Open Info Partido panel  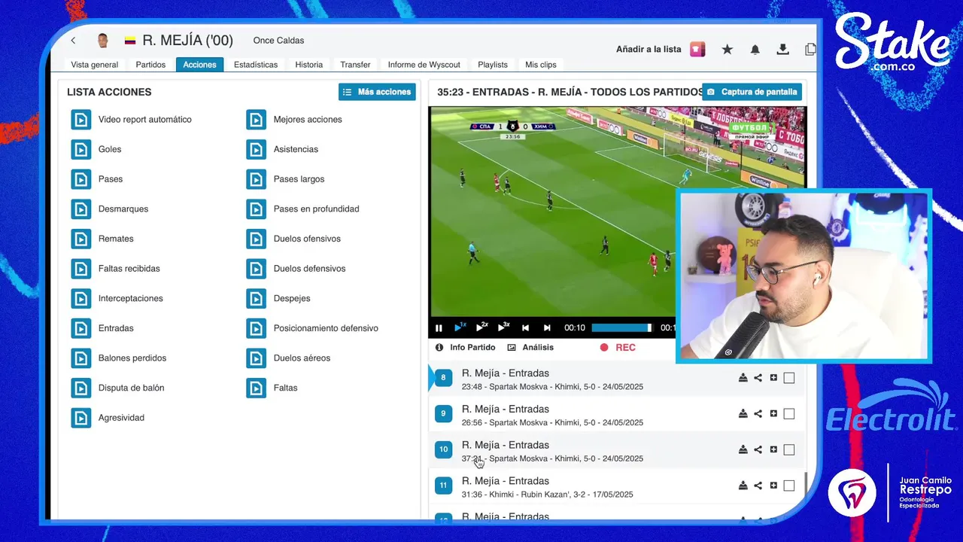click(x=466, y=347)
